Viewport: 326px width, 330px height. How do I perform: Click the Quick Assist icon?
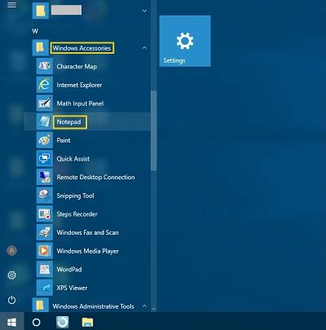click(45, 159)
